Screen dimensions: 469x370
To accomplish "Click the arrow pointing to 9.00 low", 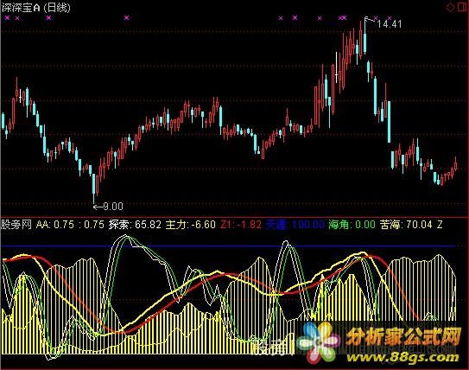I will [97, 207].
